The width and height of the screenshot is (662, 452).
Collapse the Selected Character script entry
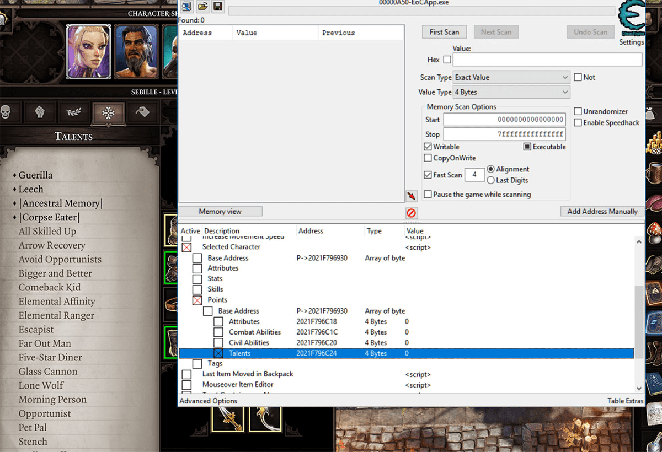coord(186,247)
